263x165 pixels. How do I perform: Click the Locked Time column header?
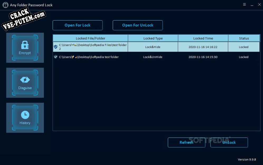[203, 38]
